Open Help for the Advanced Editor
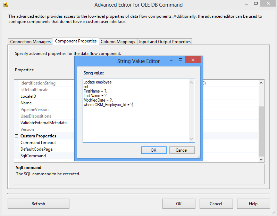This screenshot has height=216, width=277. click(253, 203)
